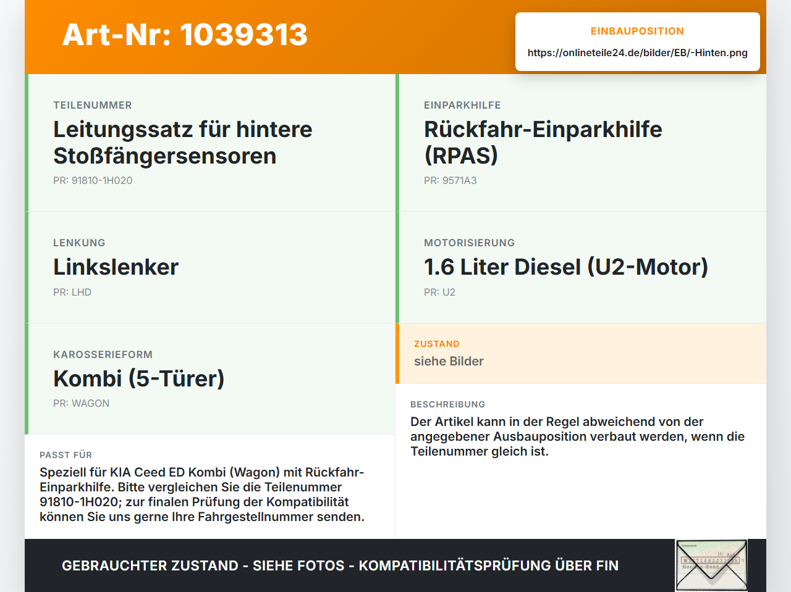Click the Linkslenker steering card
Image resolution: width=791 pixels, height=592 pixels.
(x=210, y=267)
